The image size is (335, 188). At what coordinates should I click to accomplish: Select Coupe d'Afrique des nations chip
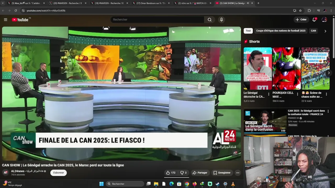click(281, 31)
